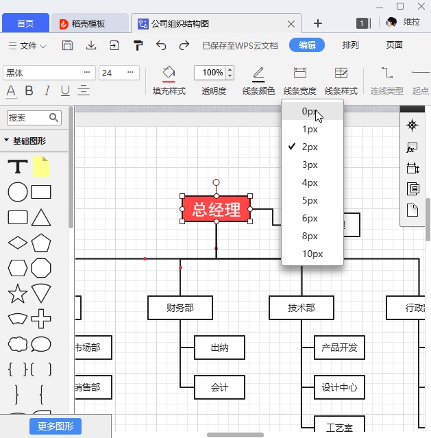Toggle italic text formatting
Viewport: 431px width, 438px height.
point(47,90)
